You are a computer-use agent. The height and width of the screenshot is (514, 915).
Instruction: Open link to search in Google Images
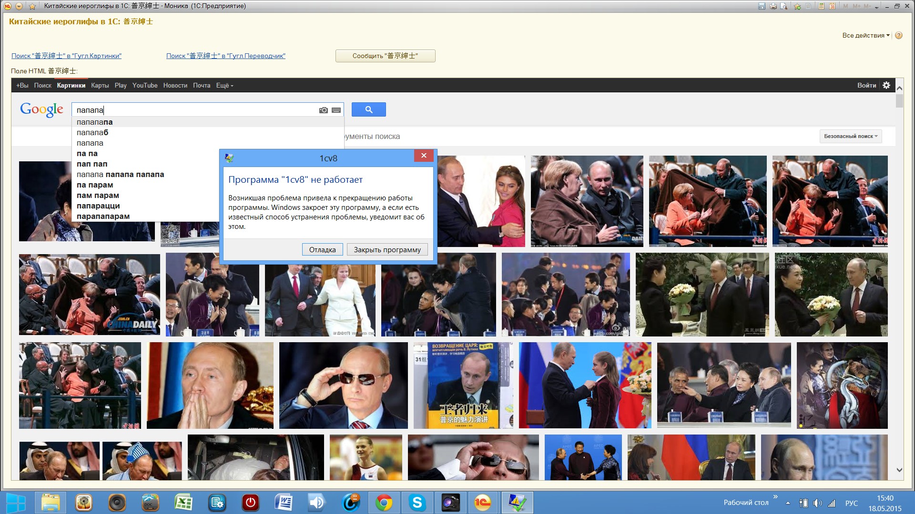[66, 56]
